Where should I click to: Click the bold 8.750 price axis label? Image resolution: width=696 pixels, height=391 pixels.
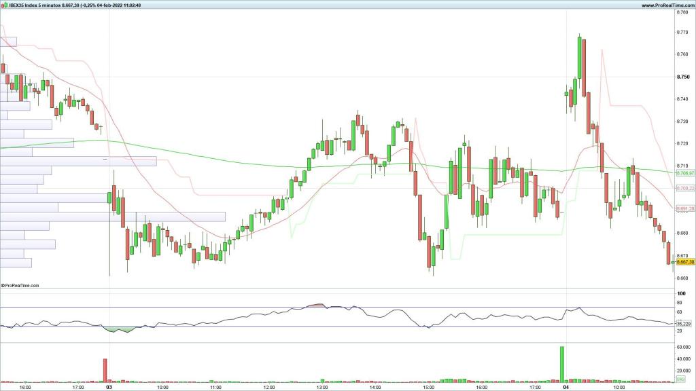tap(684, 77)
